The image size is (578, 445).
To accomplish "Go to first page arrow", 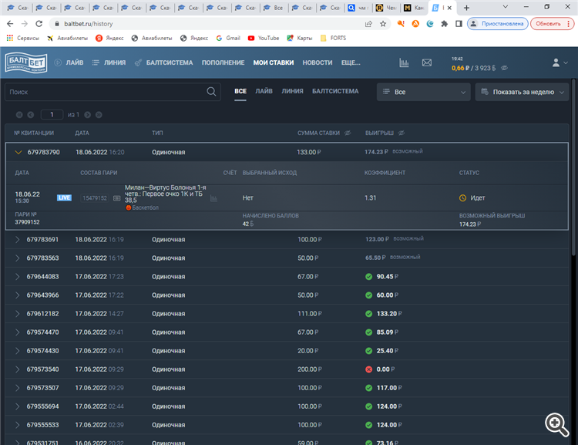I will [x=19, y=115].
